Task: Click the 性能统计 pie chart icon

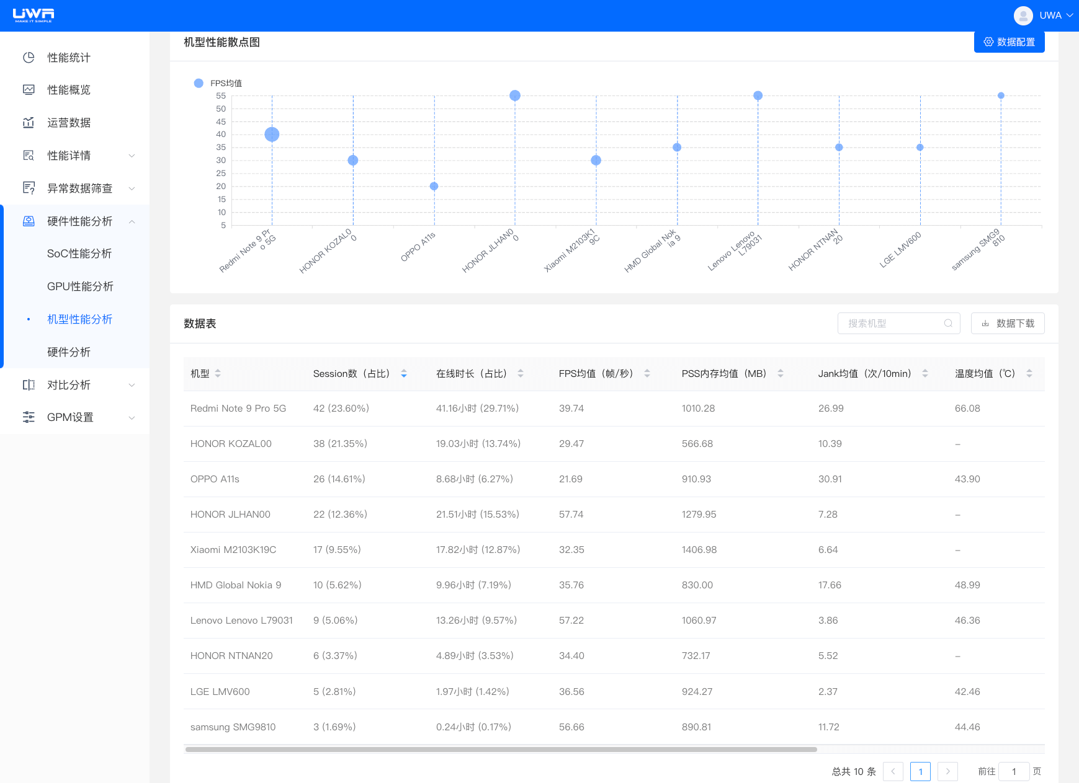Action: point(29,58)
